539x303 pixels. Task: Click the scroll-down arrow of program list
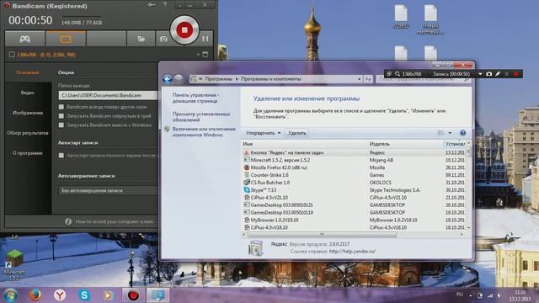(x=468, y=228)
